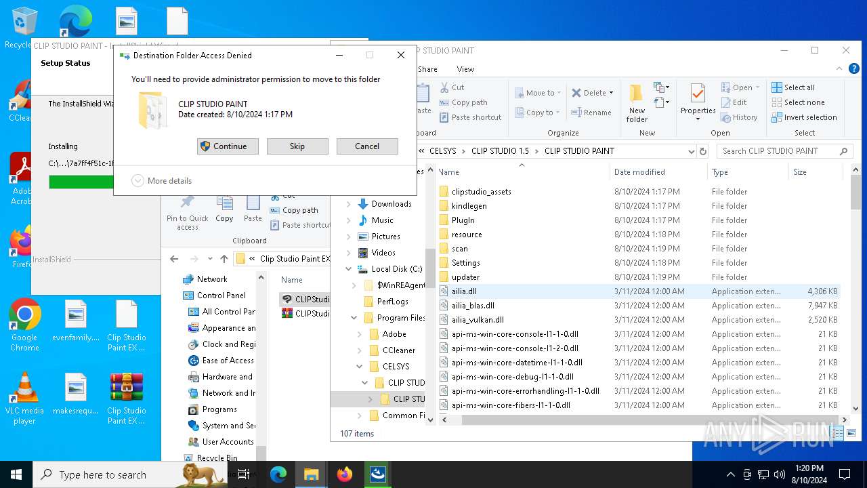Viewport: 867px width, 488px height.
Task: Open the Properties ribbon button
Action: 698,103
